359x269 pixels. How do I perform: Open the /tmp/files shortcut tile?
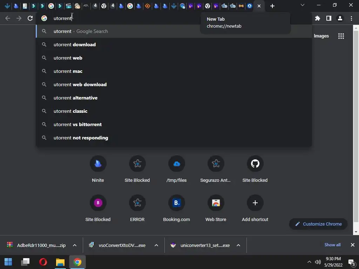click(177, 169)
